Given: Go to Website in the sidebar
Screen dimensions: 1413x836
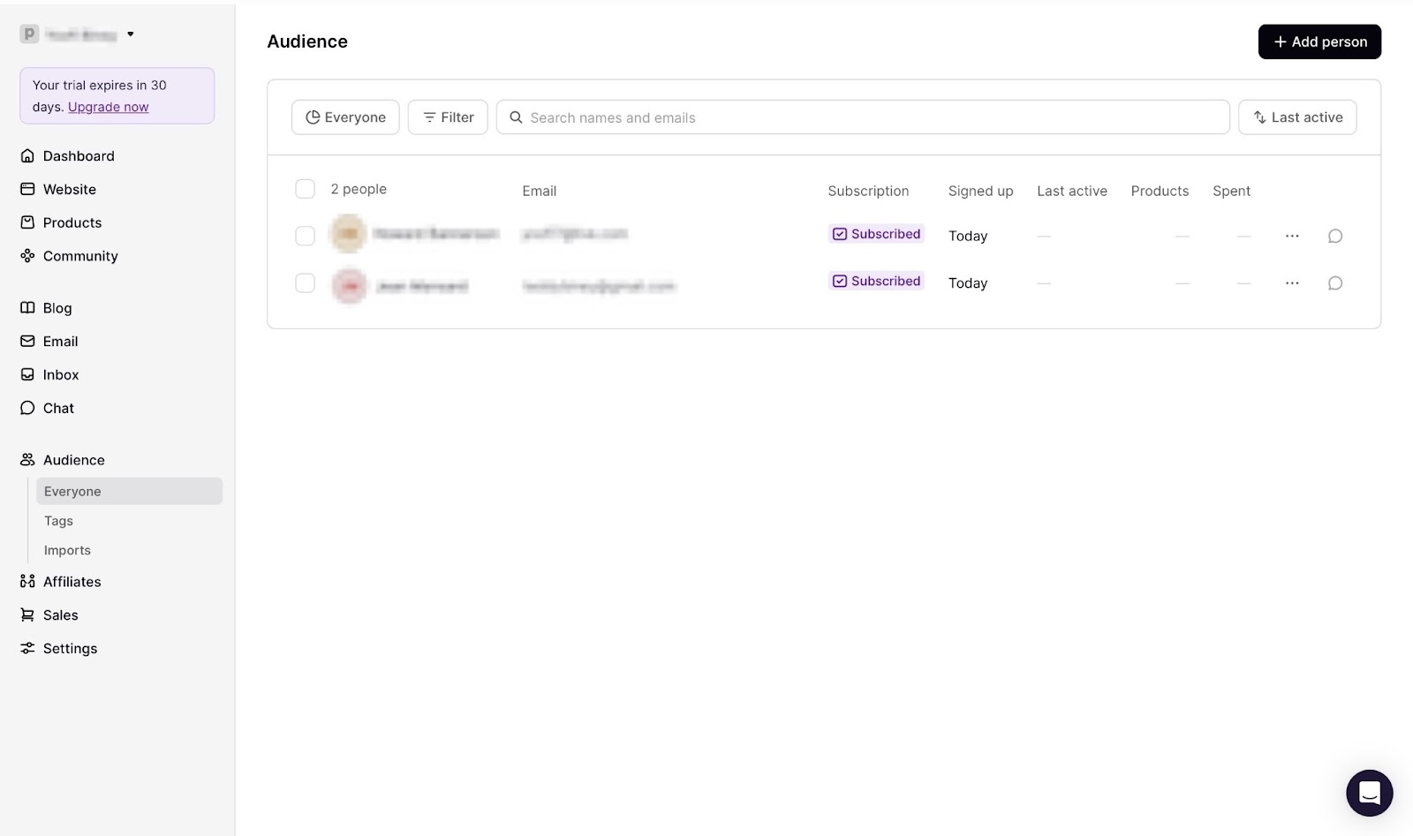Looking at the screenshot, I should [x=58, y=190].
